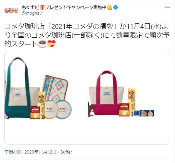Image resolution: width=175 pixels, height=163 pixels.
Task: Click the heart with ribbon emoji
Action: [51, 44]
